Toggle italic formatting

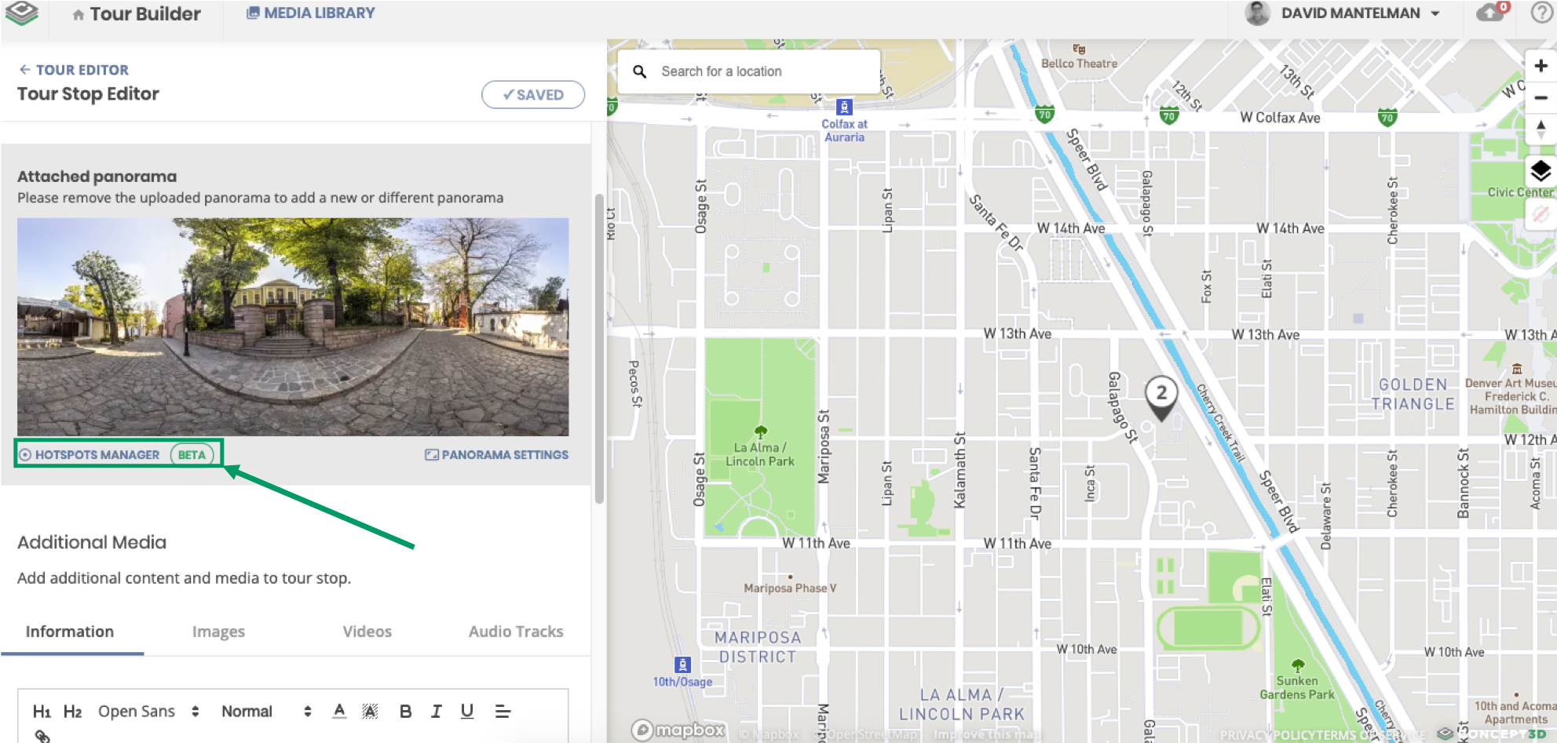point(436,712)
